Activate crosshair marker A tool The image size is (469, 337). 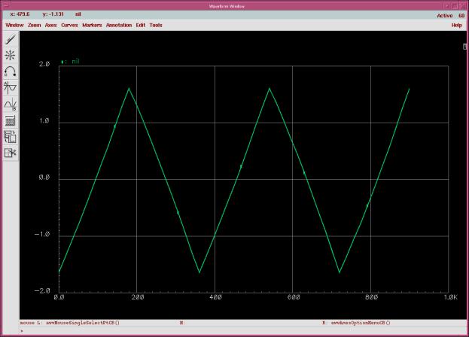click(11, 88)
